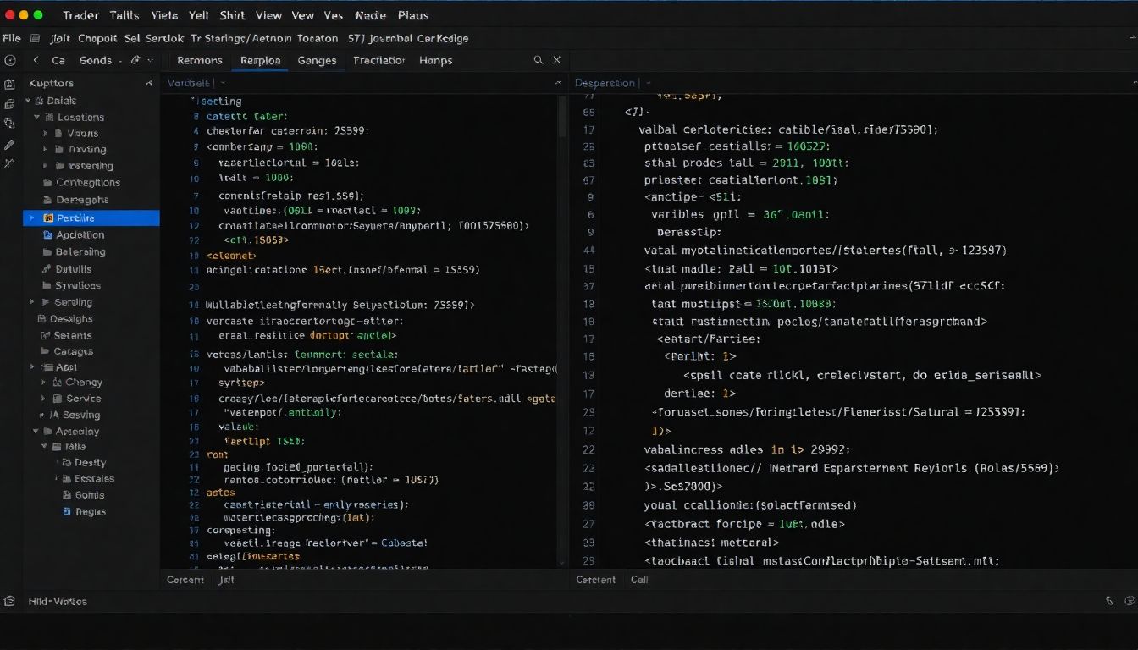The height and width of the screenshot is (650, 1138).
Task: Open the Vardselt dropdown in editor header
Action: 224,83
